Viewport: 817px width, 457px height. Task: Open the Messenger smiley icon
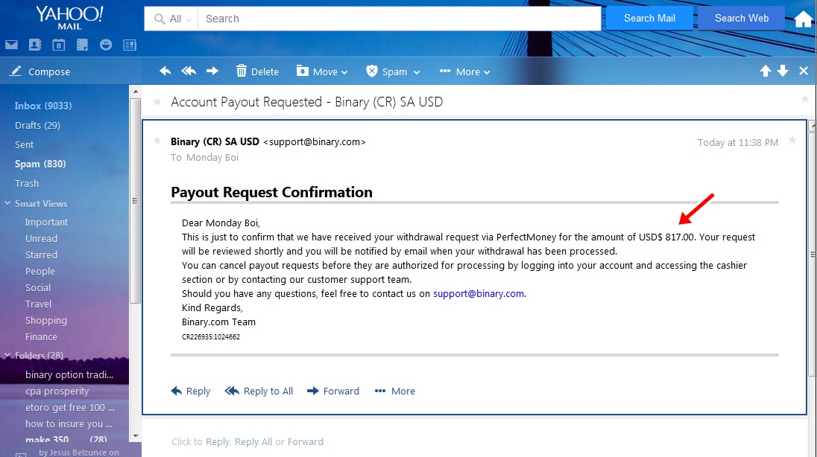(106, 45)
